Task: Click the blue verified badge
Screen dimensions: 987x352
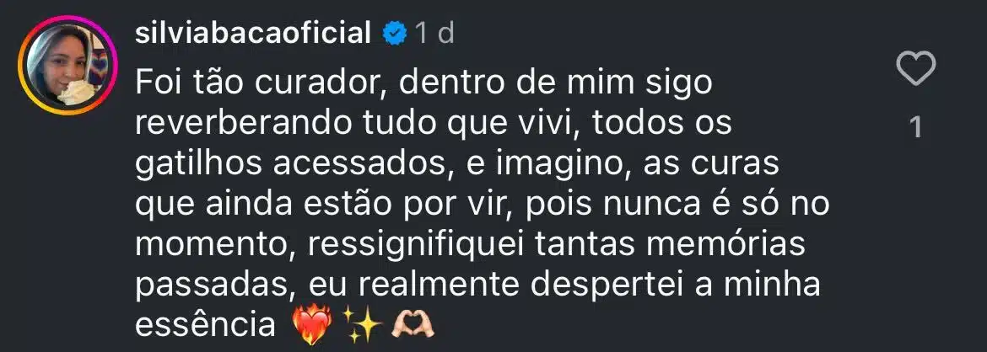Action: [x=393, y=34]
